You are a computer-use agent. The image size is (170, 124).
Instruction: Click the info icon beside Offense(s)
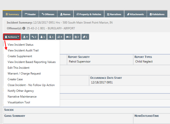tap(24, 28)
